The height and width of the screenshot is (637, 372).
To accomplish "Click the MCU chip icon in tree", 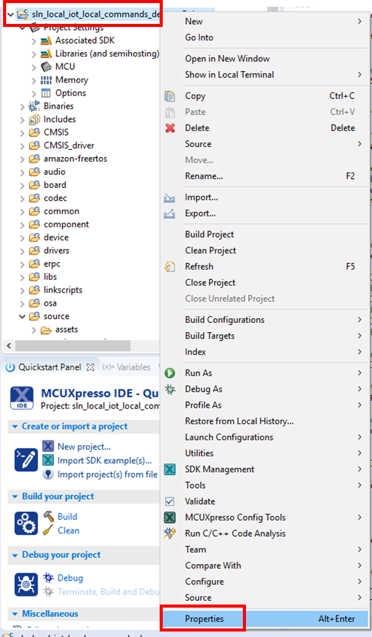I will [x=45, y=67].
